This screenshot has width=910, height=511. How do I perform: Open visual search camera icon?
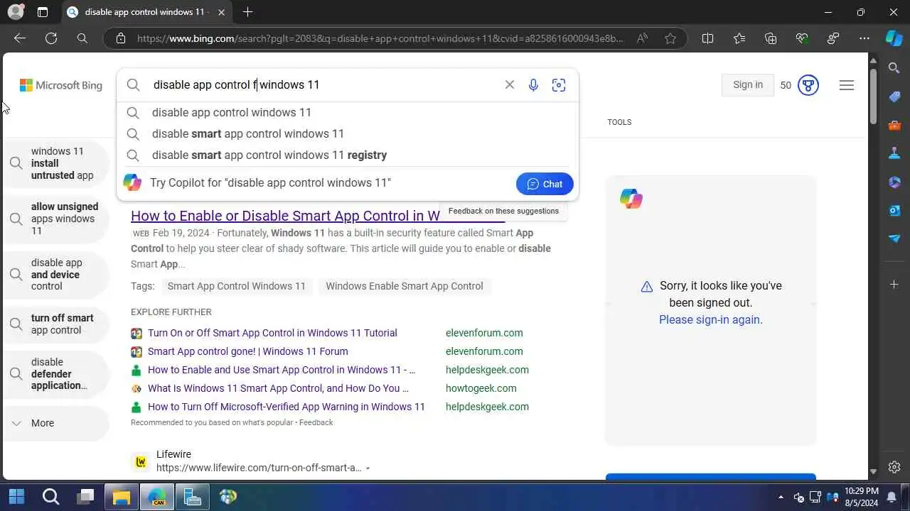coord(559,85)
